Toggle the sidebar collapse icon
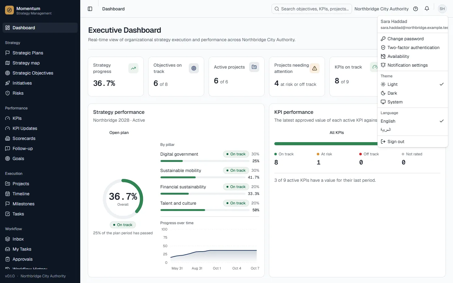Screen dimensions: 453x283 (90, 9)
